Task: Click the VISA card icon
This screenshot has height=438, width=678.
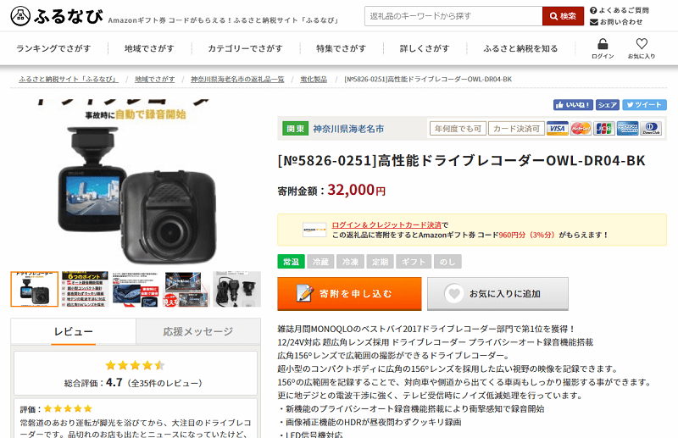Action: [558, 129]
